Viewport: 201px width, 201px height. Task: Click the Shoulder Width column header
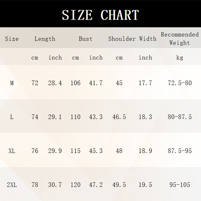click(x=132, y=39)
